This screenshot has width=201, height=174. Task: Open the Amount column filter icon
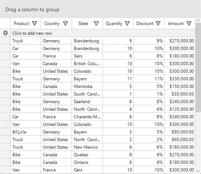(x=189, y=23)
